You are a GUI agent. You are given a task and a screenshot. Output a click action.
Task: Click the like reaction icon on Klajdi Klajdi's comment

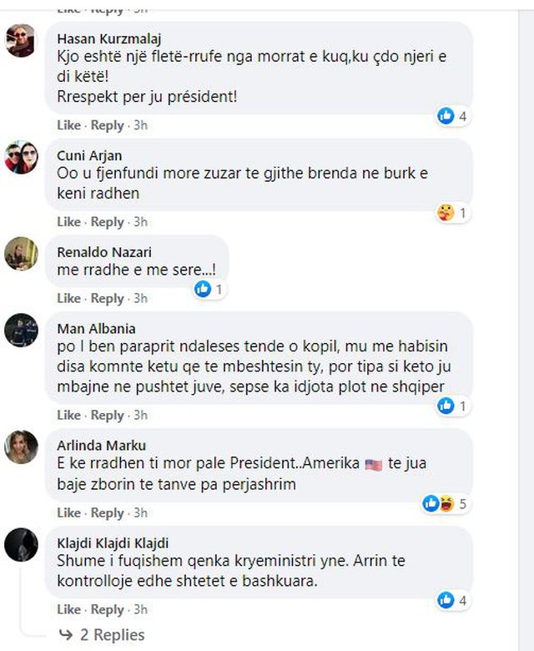(446, 600)
